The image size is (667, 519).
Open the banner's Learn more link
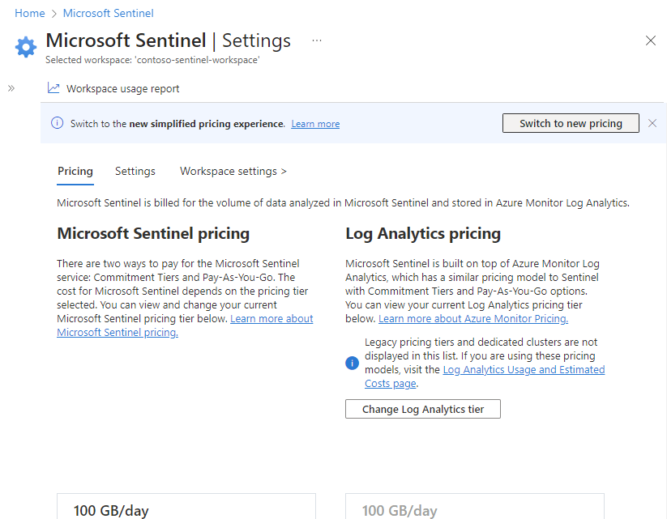[x=315, y=124]
